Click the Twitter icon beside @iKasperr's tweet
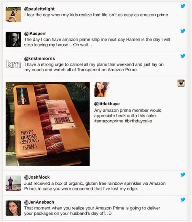Viewport: 192px width, 222px height. pos(183,31)
